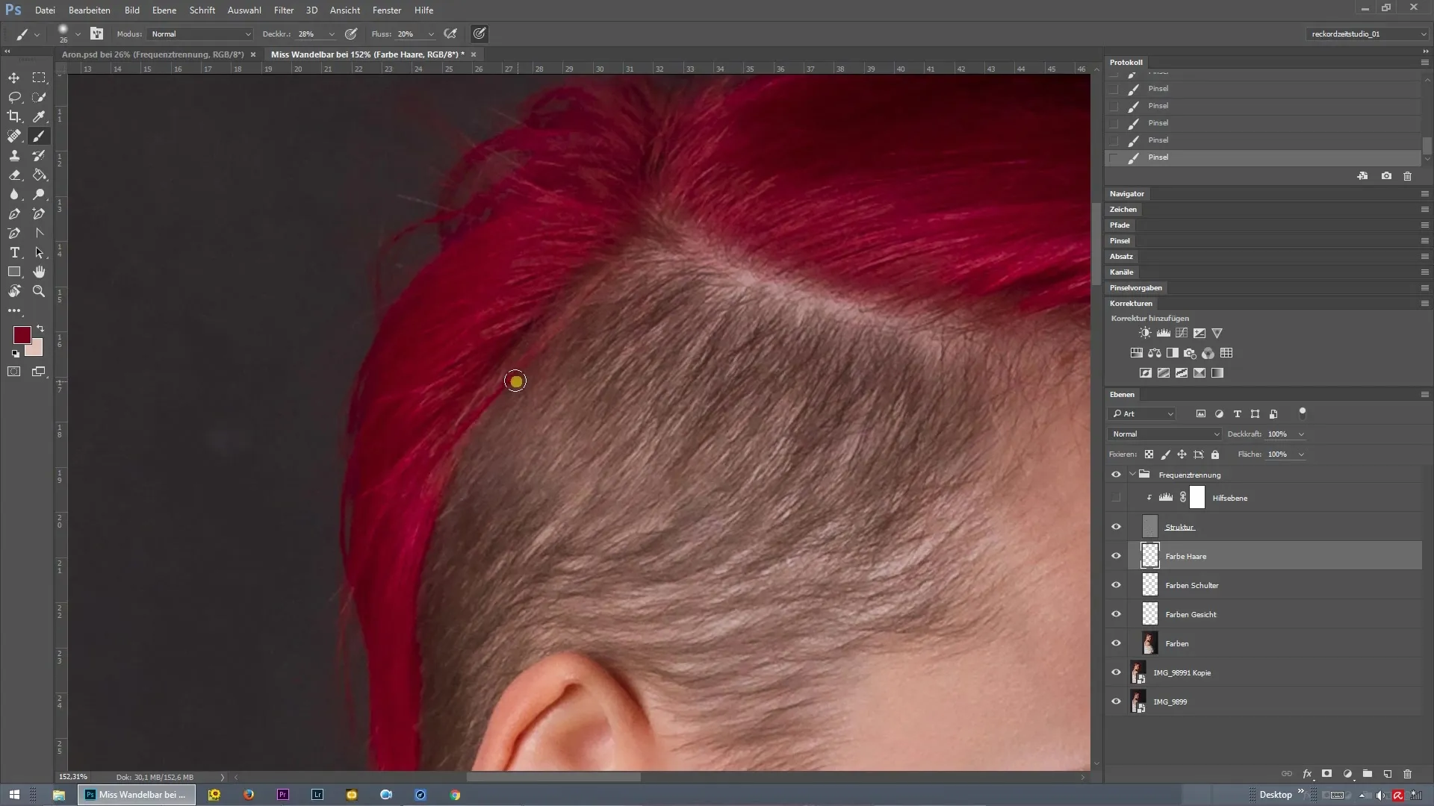
Task: Toggle Quick Mask mode
Action: (14, 371)
